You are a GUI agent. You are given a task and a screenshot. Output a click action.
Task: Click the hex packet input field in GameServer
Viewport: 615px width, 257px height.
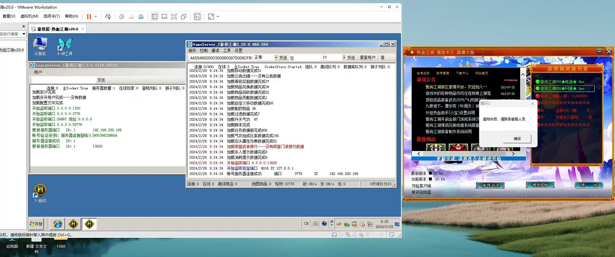[221, 58]
